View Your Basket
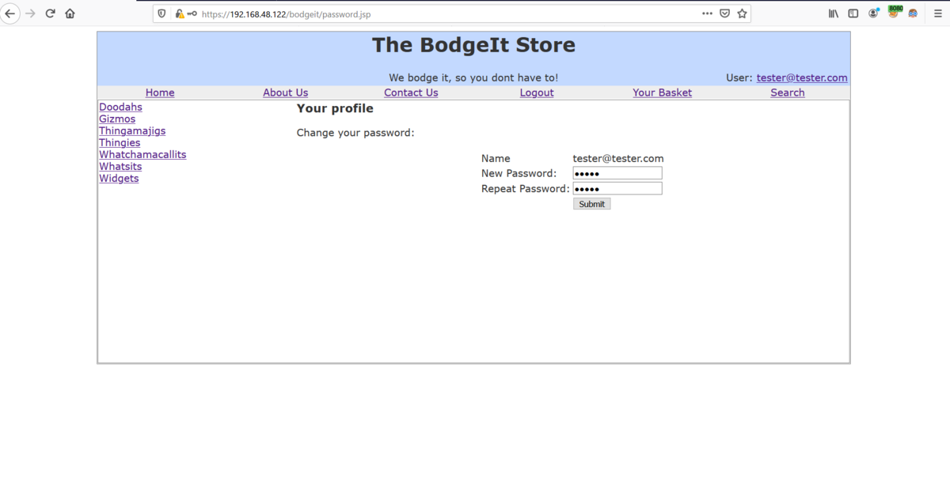950x487 pixels. [x=662, y=92]
